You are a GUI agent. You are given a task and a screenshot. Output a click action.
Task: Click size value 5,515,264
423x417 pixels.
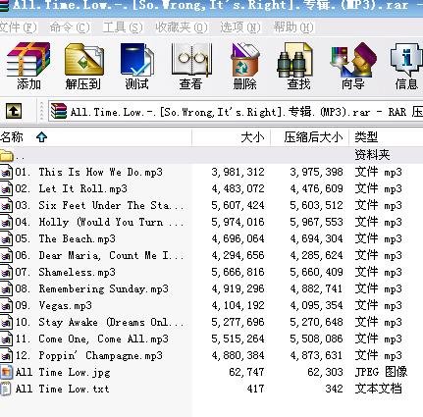tap(238, 339)
